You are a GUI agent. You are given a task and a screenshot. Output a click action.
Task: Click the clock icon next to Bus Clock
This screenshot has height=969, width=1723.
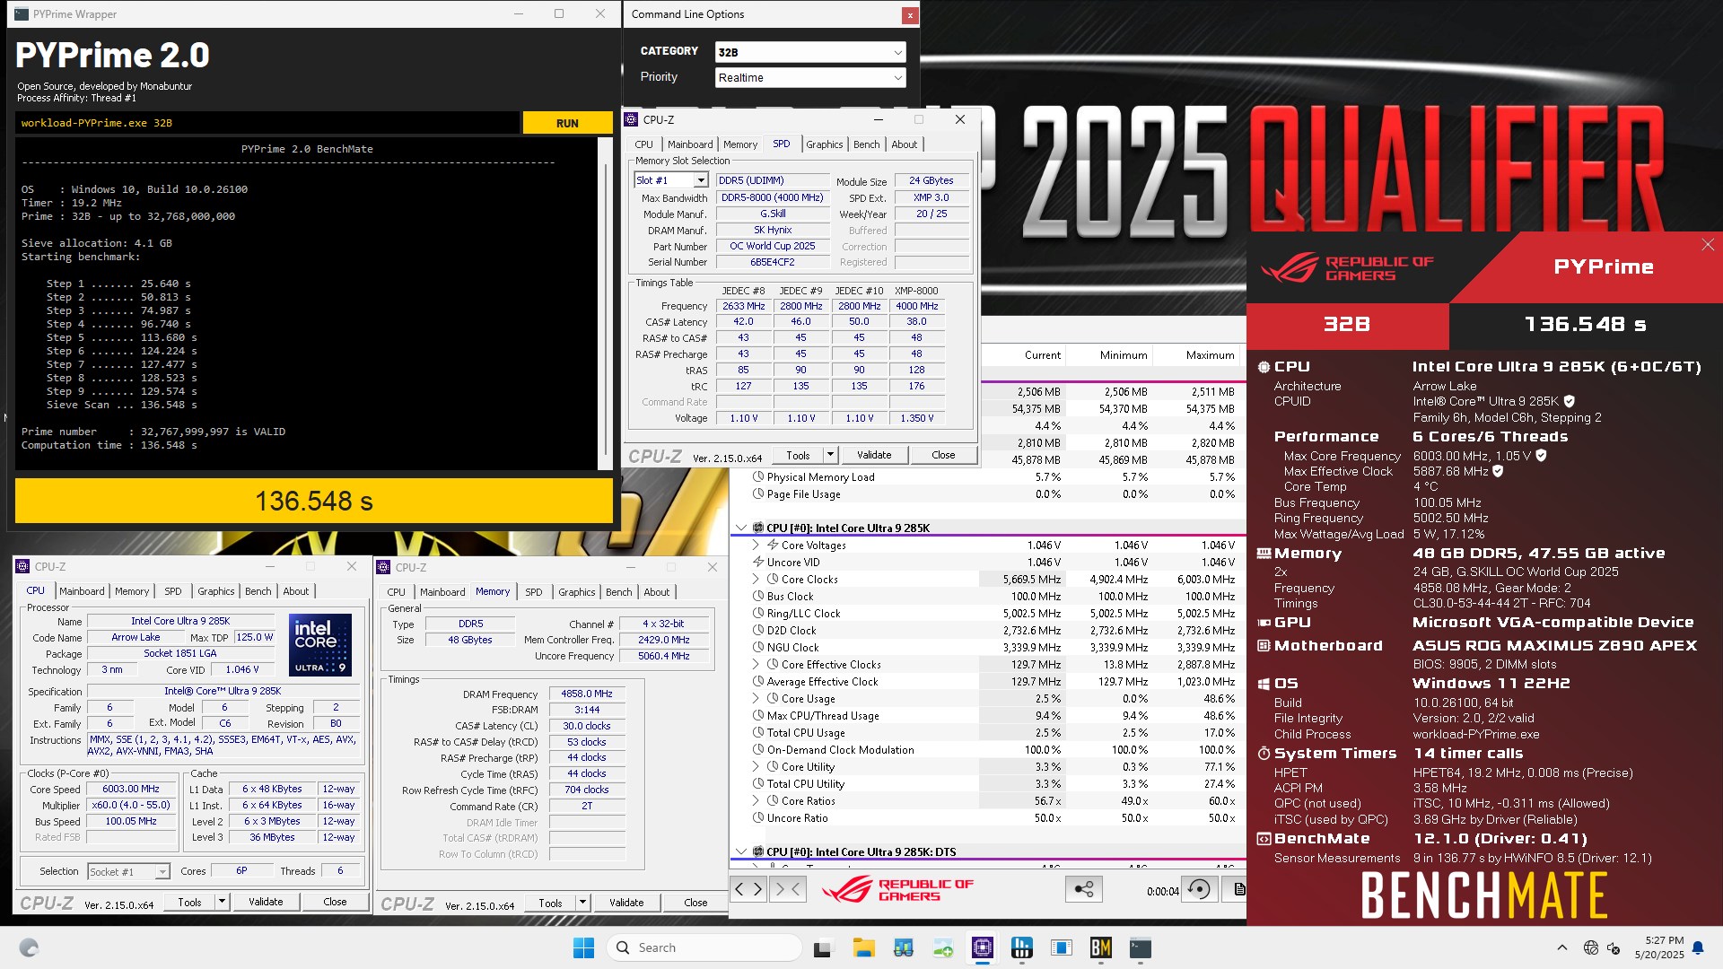pos(758,596)
